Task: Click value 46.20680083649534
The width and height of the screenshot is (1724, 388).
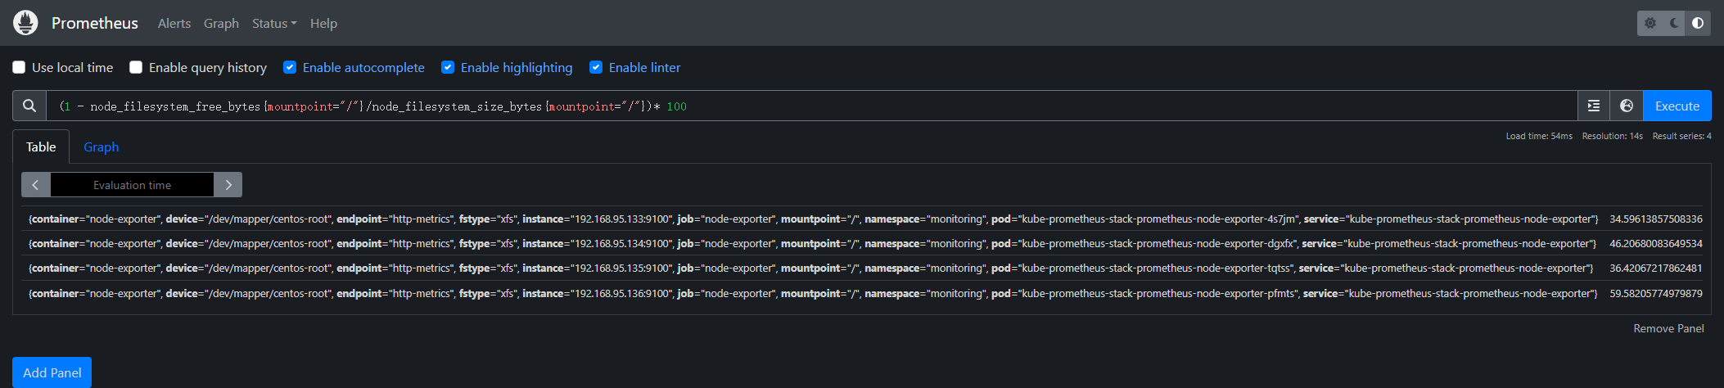Action: click(1656, 243)
